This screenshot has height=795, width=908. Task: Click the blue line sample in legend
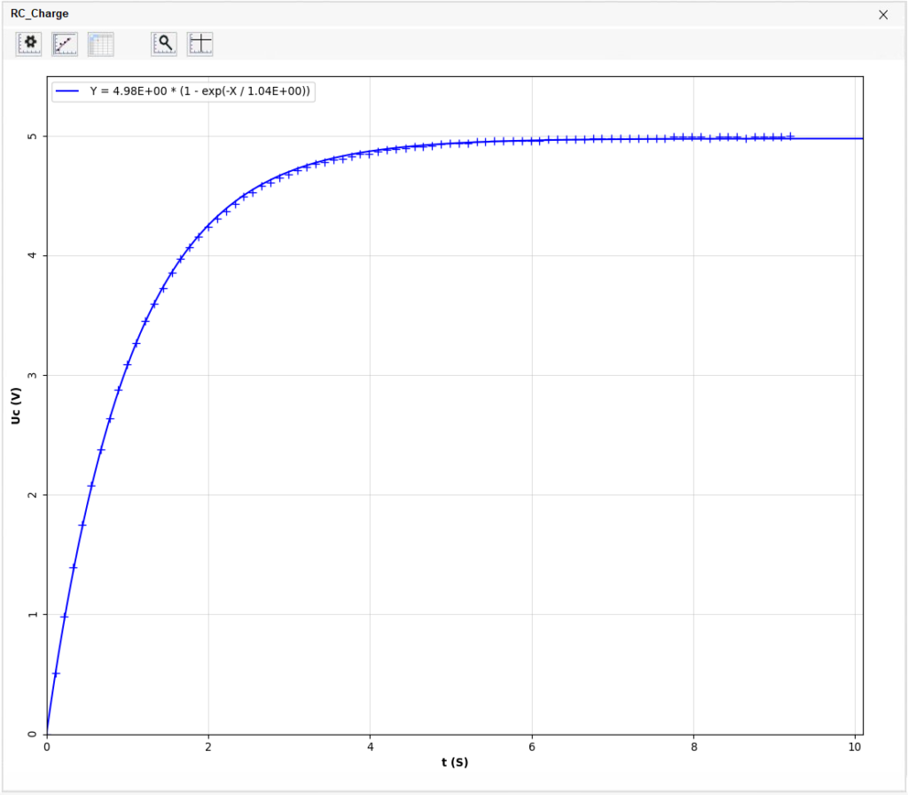coord(68,91)
